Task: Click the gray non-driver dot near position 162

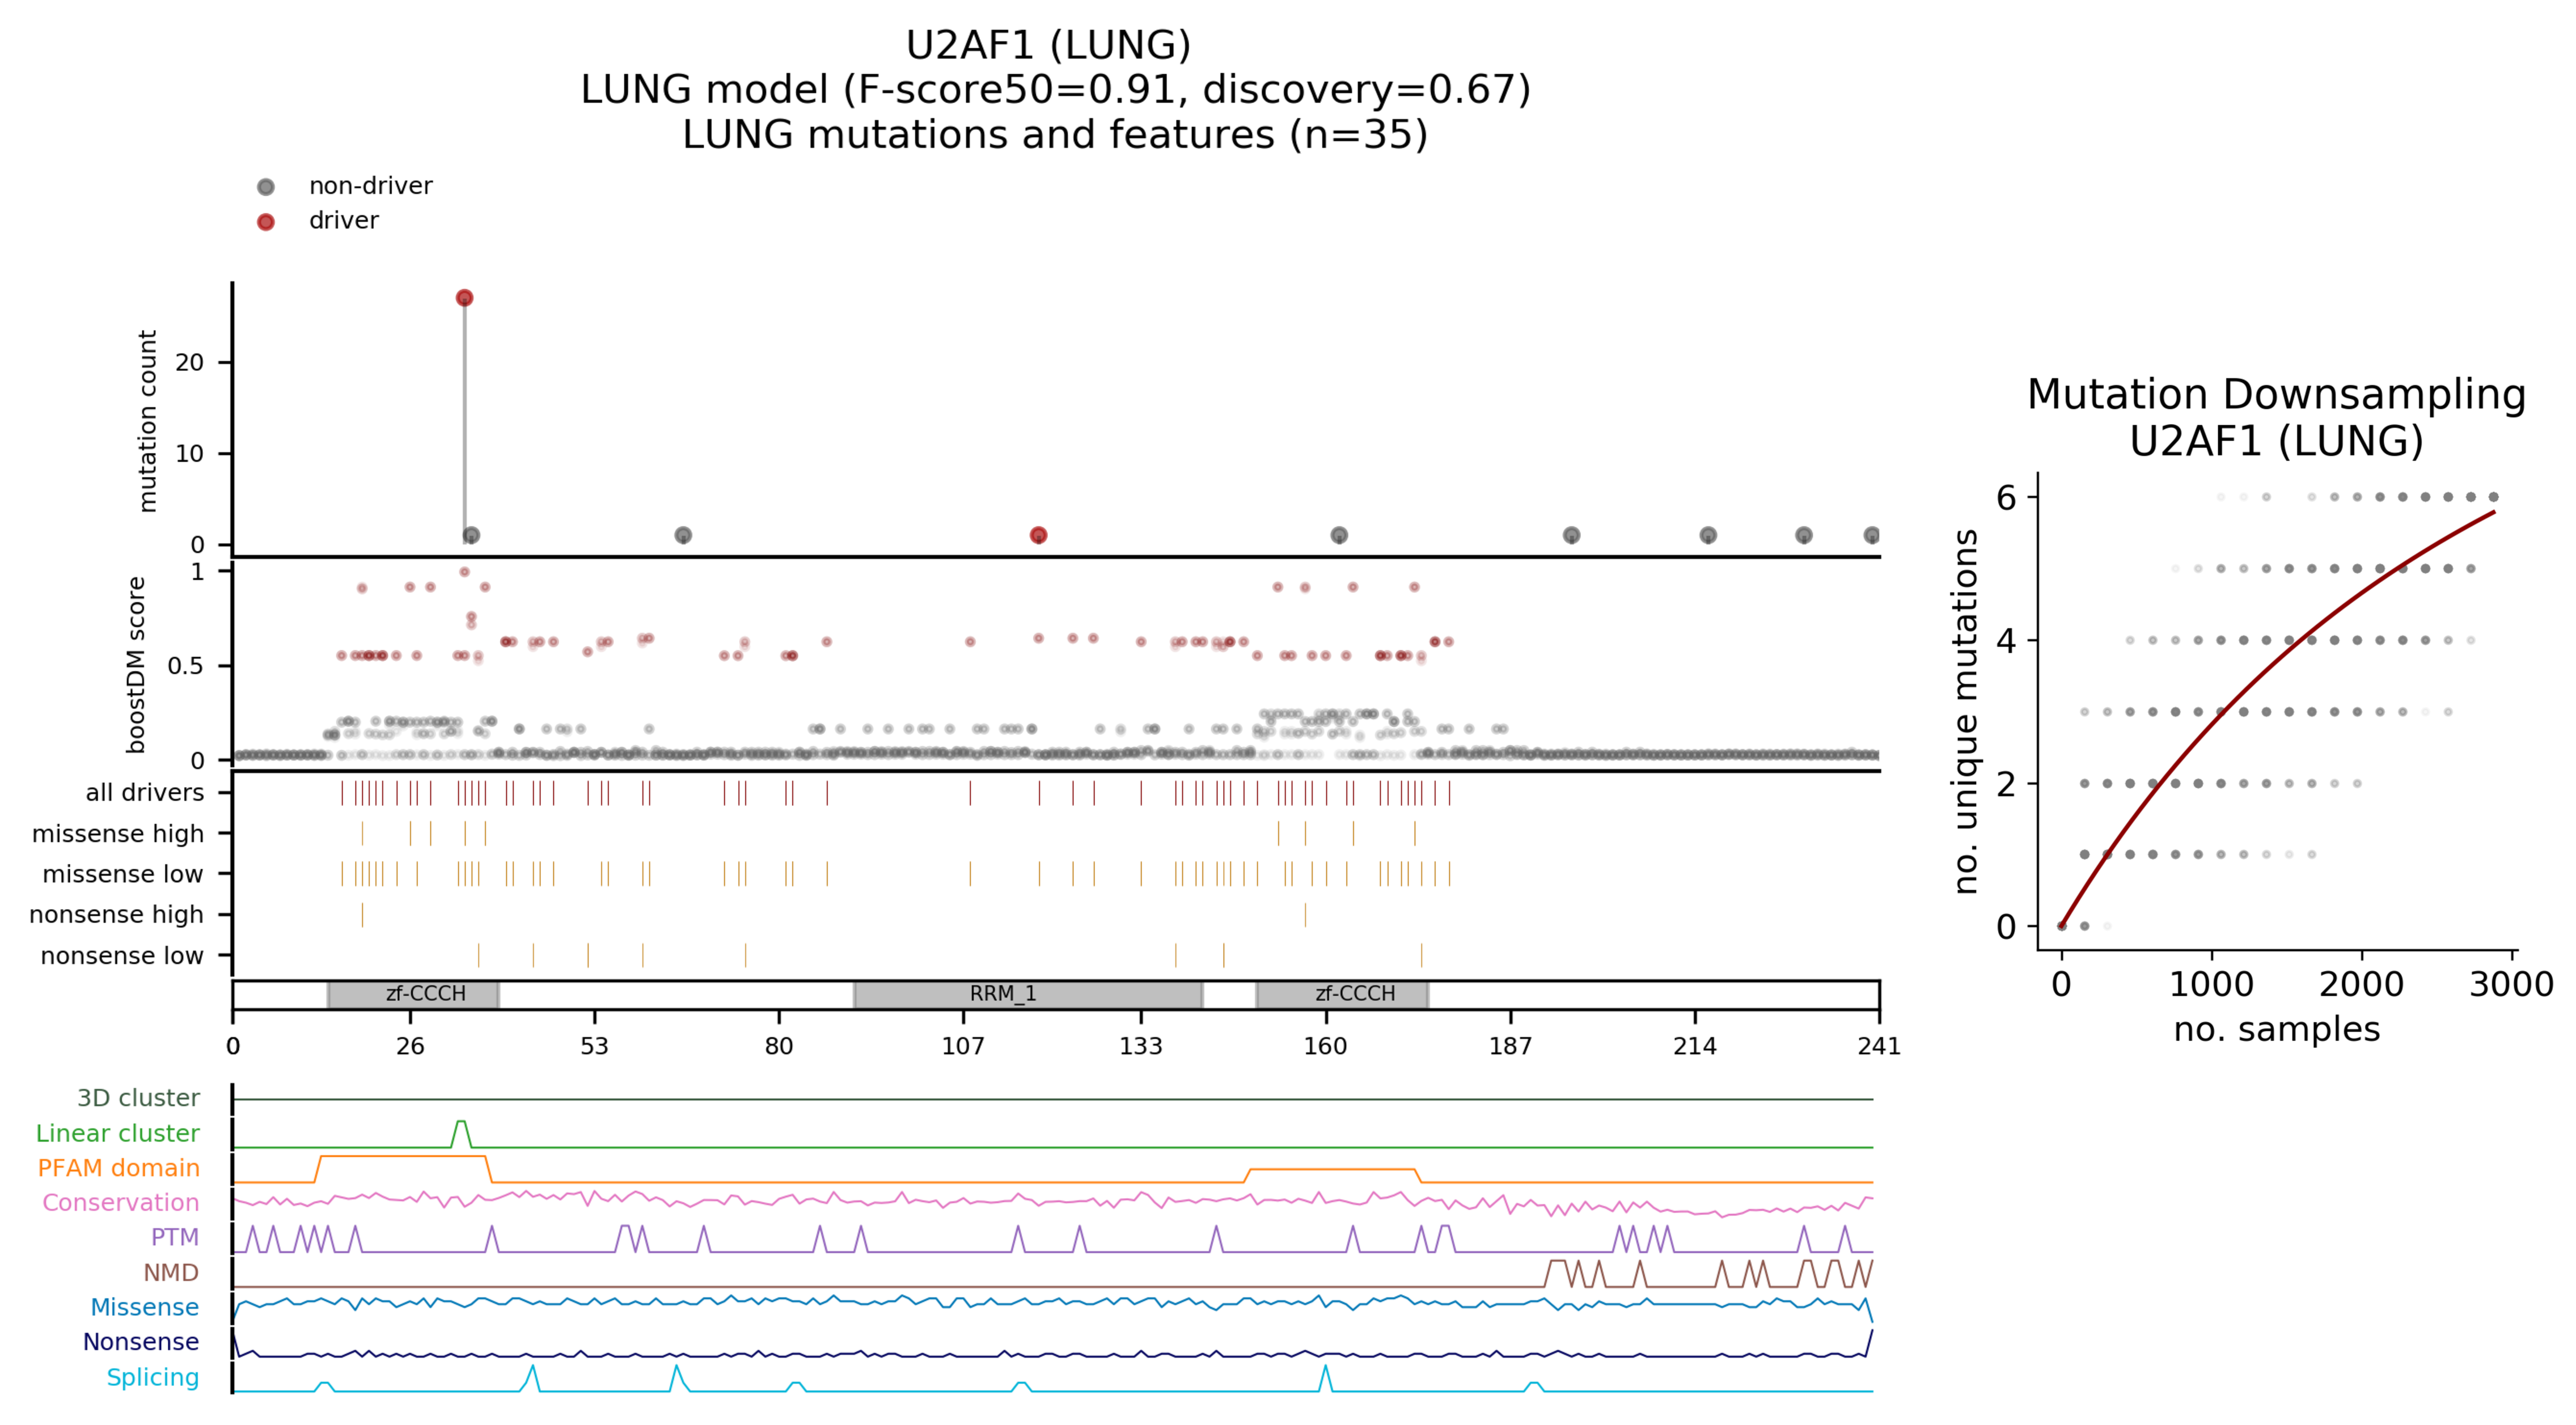Action: pyautogui.click(x=1339, y=535)
